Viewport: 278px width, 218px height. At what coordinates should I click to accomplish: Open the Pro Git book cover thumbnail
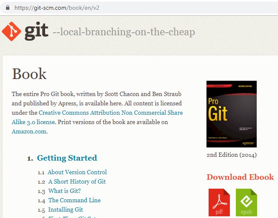[x=232, y=114]
